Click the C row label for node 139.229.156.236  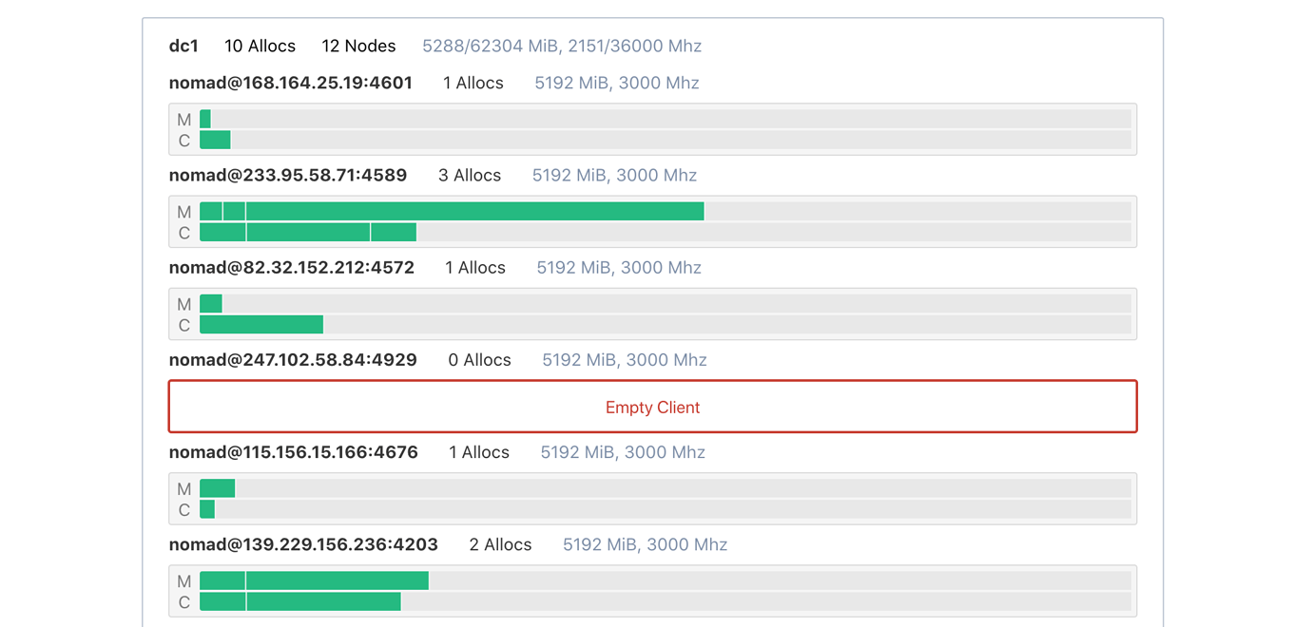click(x=183, y=602)
